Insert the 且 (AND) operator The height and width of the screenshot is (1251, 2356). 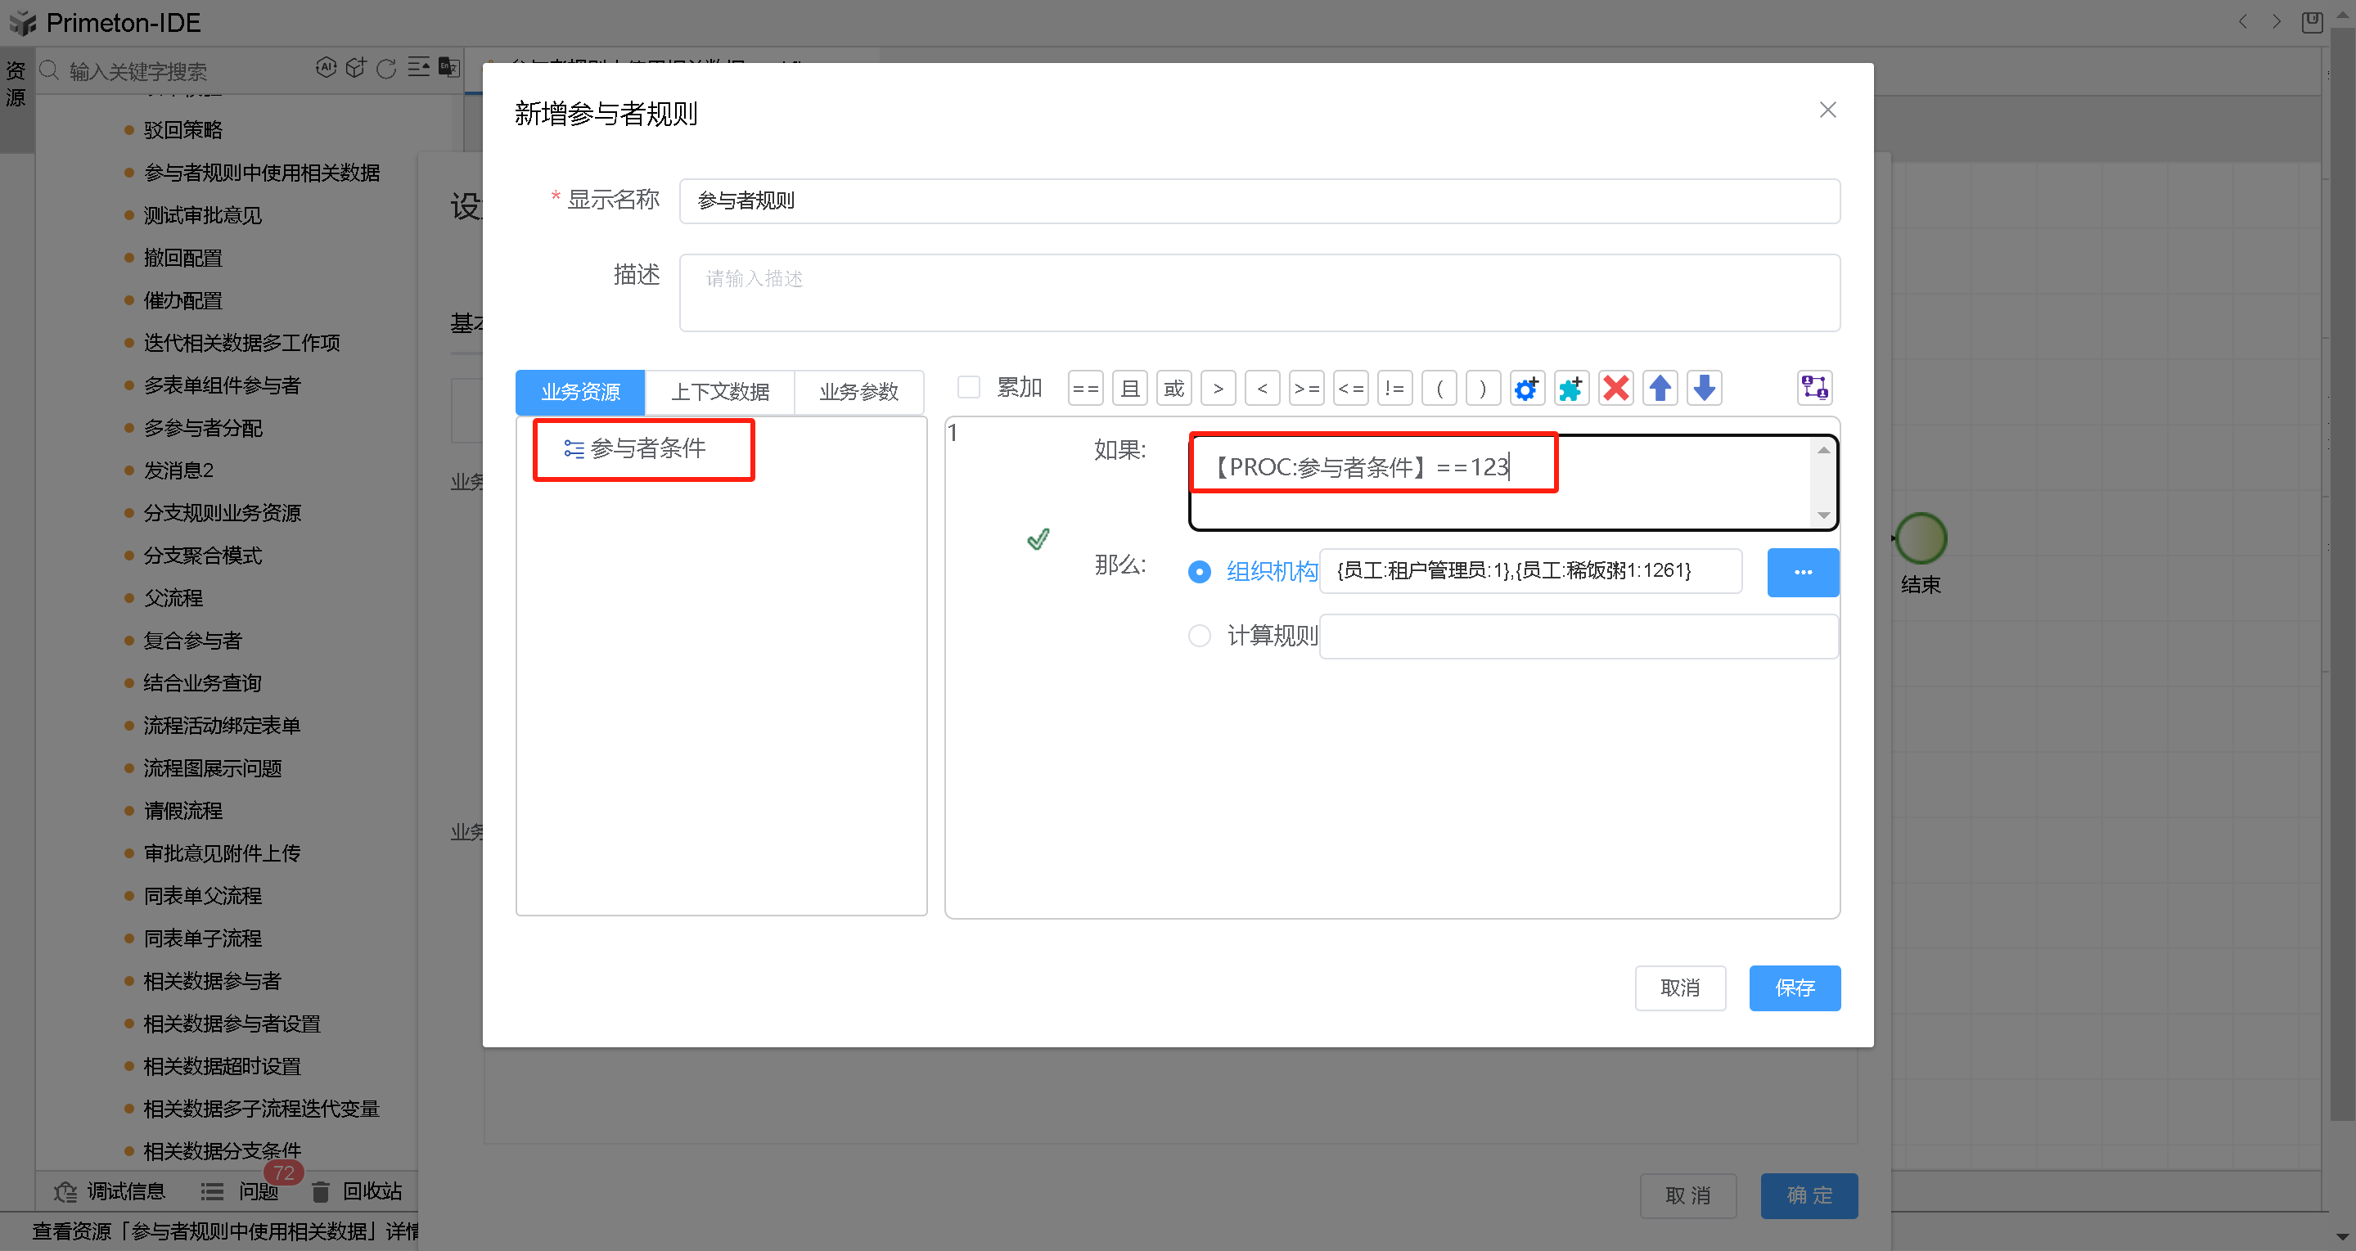point(1129,388)
